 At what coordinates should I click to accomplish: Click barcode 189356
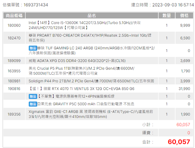14,114
